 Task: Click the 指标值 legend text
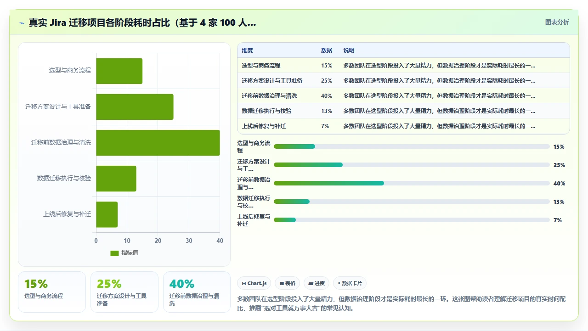tap(130, 253)
